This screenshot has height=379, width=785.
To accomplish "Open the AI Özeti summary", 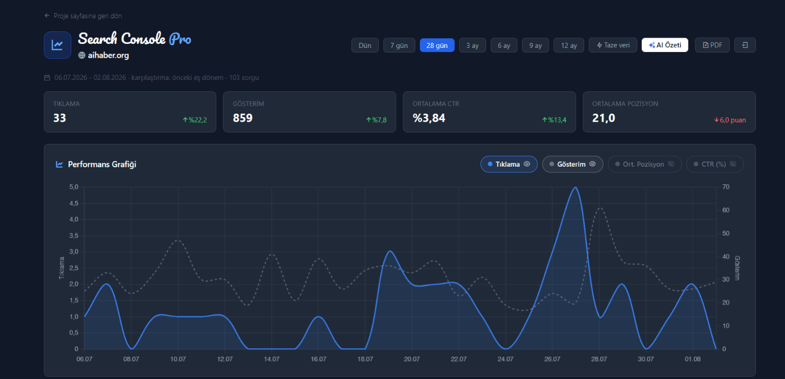I will point(665,45).
